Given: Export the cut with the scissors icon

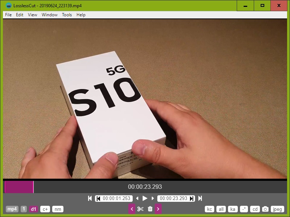Looking at the screenshot, I should point(140,209).
